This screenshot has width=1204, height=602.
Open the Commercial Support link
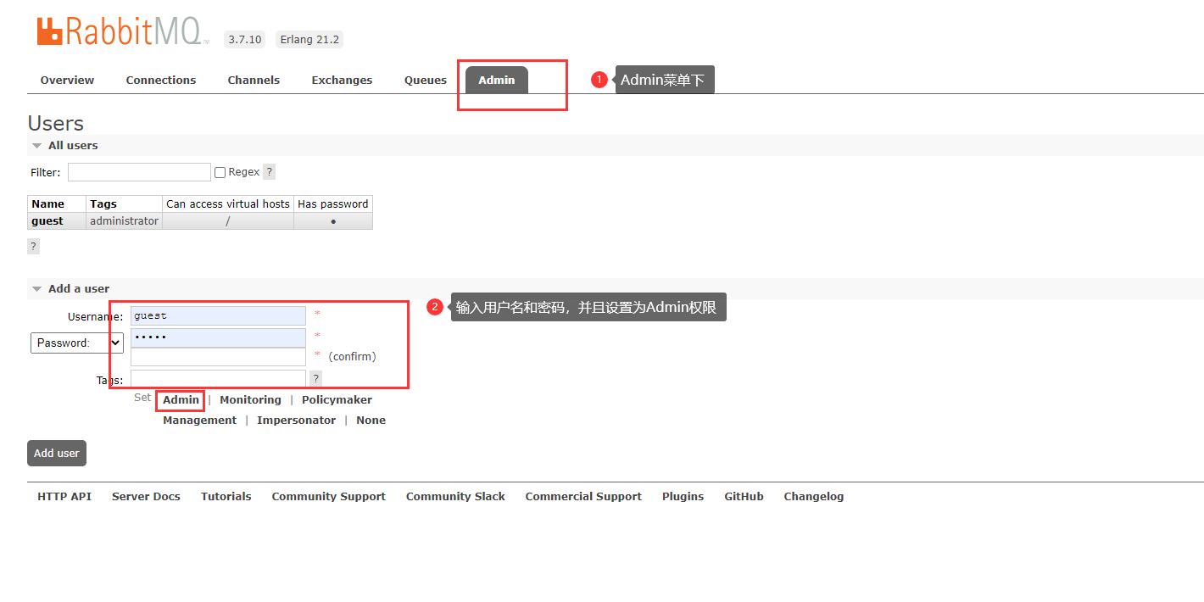pos(583,497)
